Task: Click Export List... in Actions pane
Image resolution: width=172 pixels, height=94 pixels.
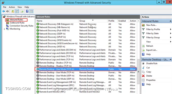Action: pyautogui.click(x=152, y=50)
